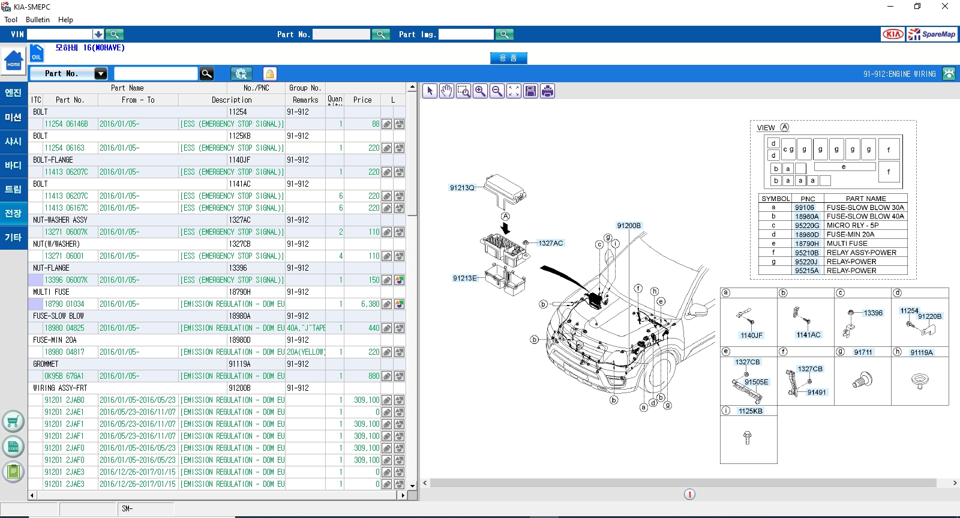Open the Part No. search type dropdown
Screen dimensions: 960x518
101,73
